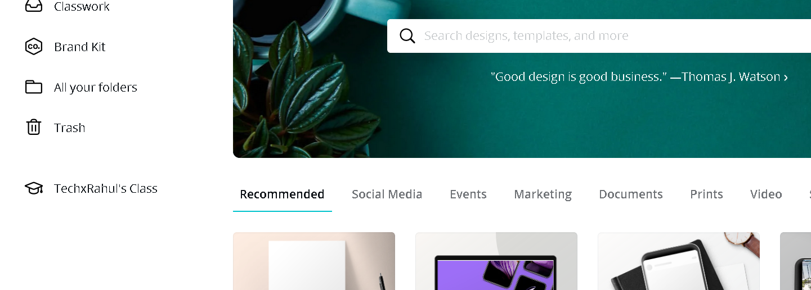Click the magnifying glass search icon
Viewport: 811px width, 290px height.
[x=407, y=36]
